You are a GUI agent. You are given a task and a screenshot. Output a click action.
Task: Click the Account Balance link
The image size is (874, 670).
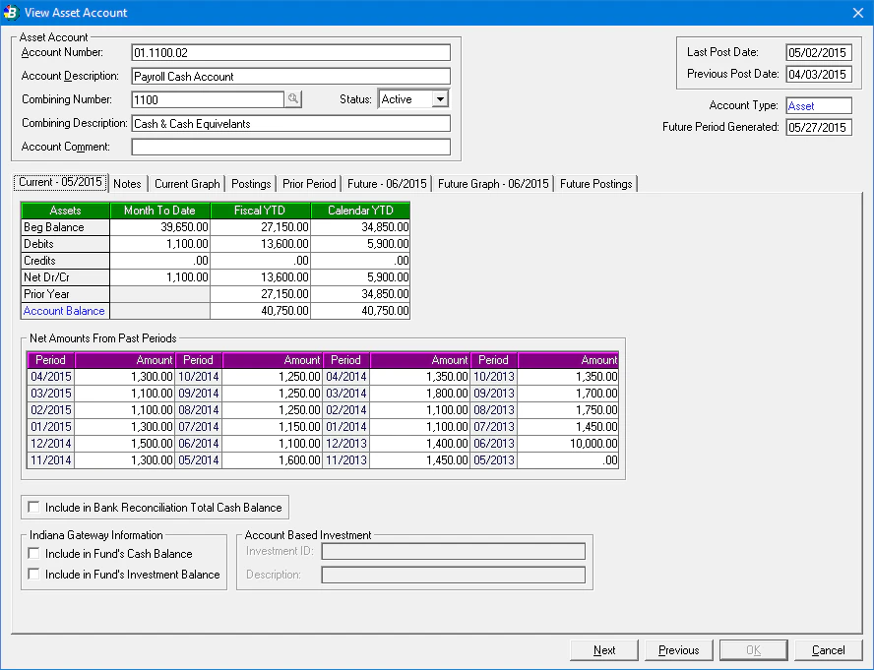pos(64,310)
